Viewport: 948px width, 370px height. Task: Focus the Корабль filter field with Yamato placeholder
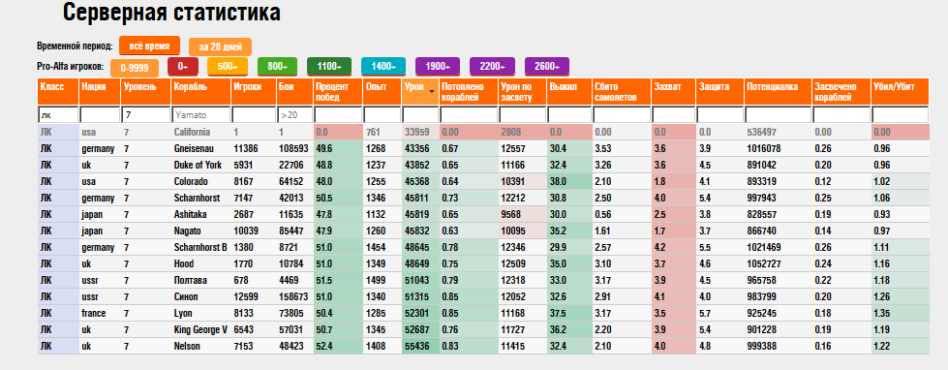[200, 114]
